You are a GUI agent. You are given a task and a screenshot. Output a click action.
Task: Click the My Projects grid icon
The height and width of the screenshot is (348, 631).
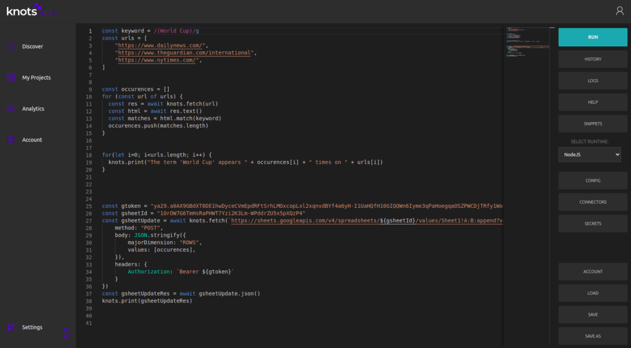coord(11,77)
